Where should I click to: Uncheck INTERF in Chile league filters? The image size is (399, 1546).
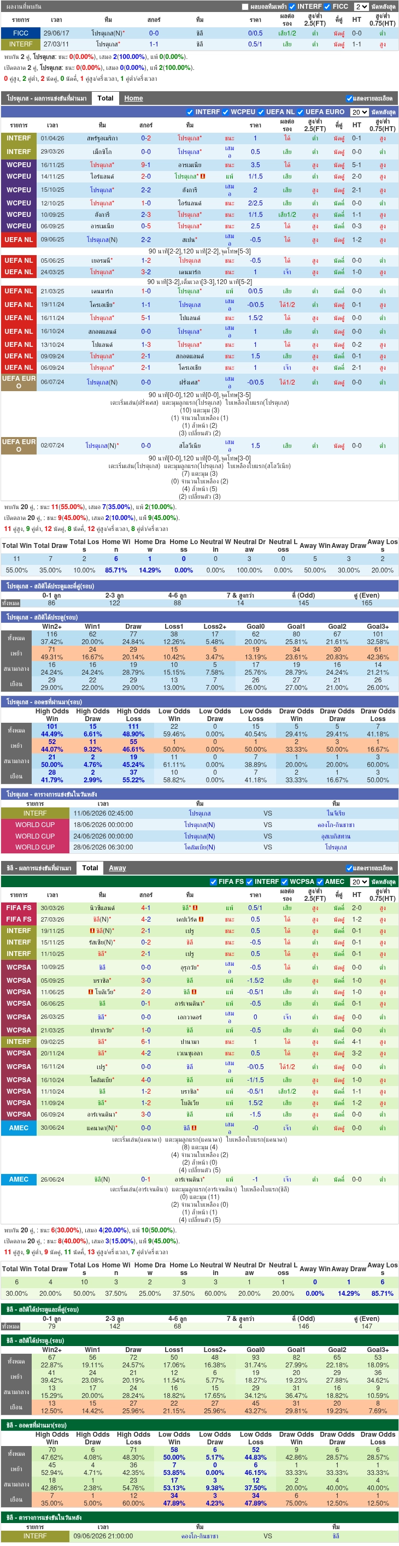point(249,882)
